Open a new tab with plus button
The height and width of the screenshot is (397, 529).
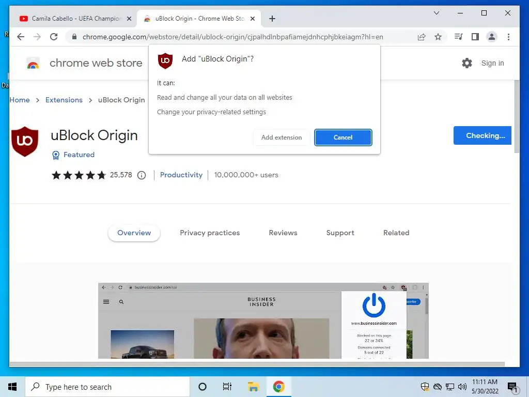click(x=272, y=19)
